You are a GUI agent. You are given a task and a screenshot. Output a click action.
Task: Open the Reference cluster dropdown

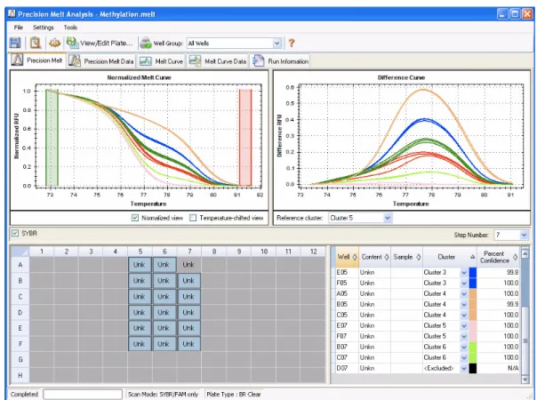[x=388, y=218]
